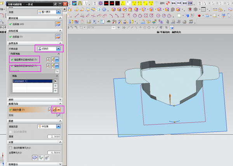Click the select-face icon in target region section

coord(58,37)
